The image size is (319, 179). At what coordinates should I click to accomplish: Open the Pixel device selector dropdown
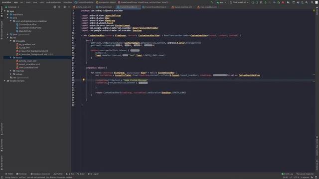pyautogui.click(x=239, y=2)
